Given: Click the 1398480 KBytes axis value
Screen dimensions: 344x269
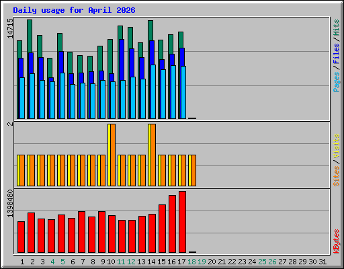Looking at the screenshot, I should point(10,204).
